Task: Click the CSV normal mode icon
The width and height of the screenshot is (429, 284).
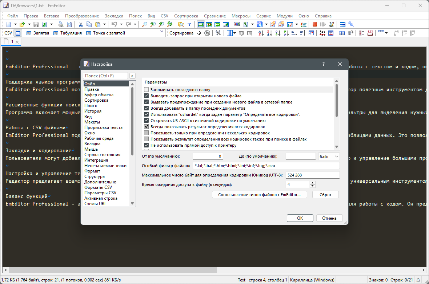Action: [x=18, y=33]
